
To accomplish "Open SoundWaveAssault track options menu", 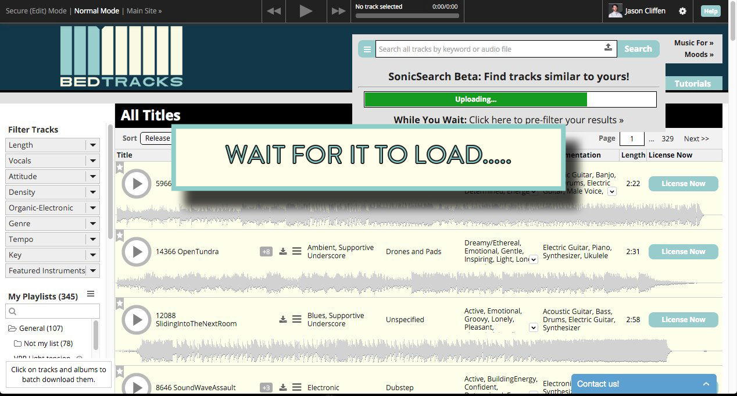I will tap(296, 388).
